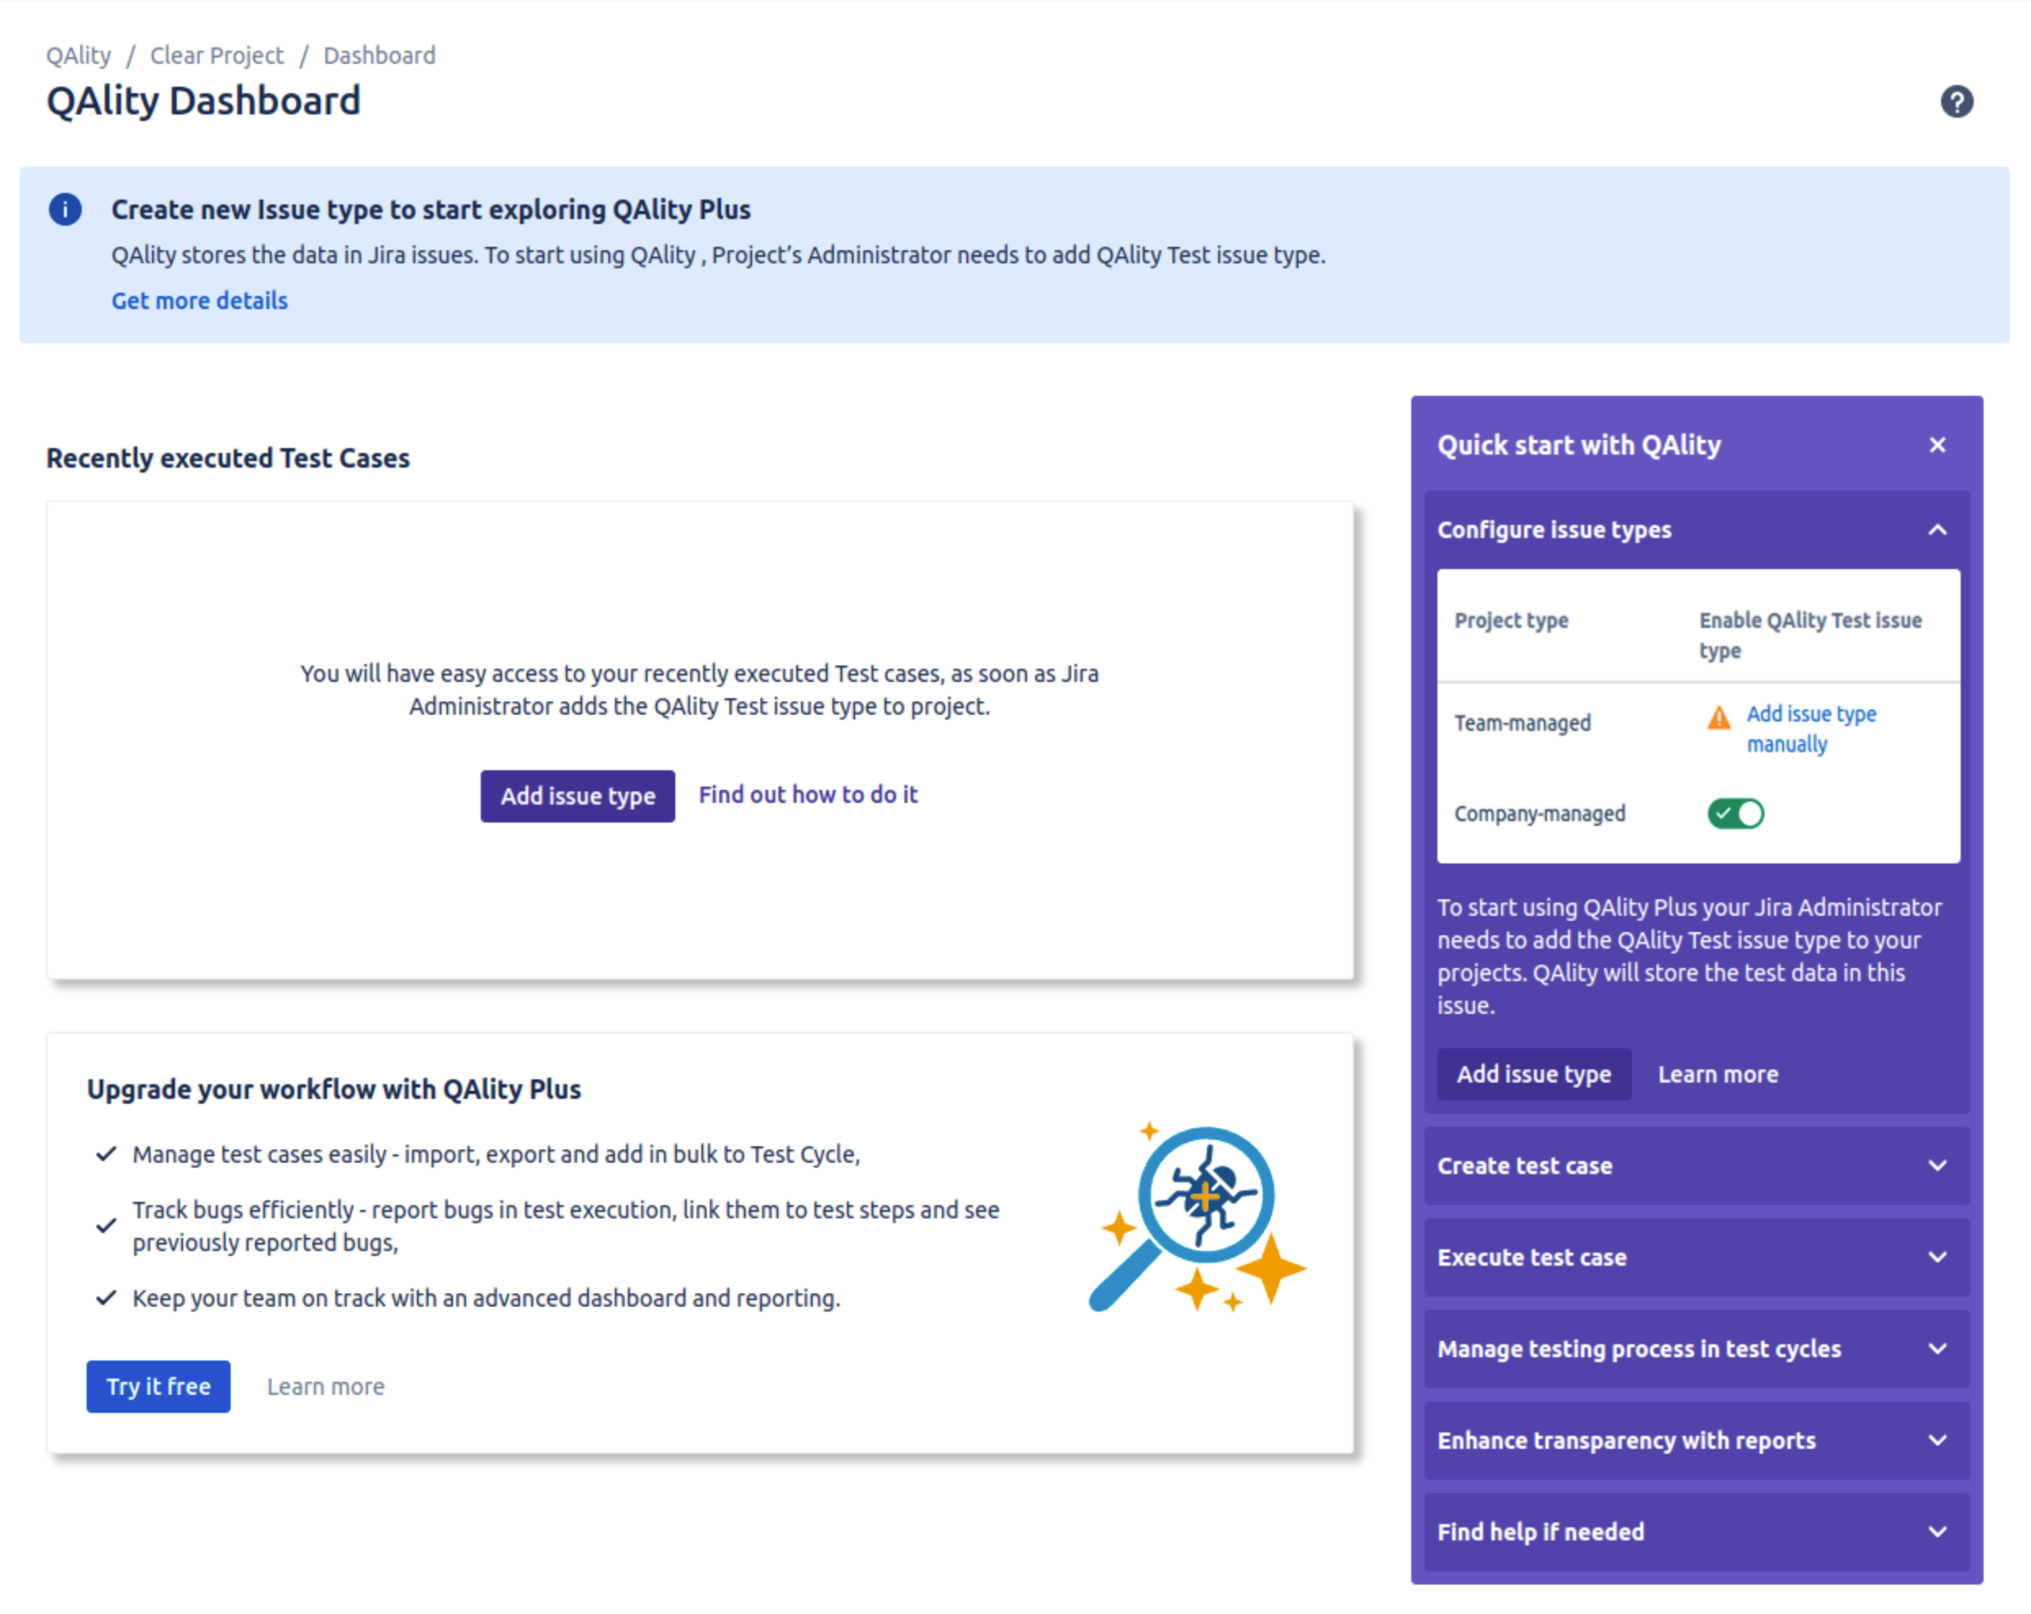Screen dimensions: 2031x1614
Task: Click Add issue type in Recently executed card
Action: [x=577, y=796]
